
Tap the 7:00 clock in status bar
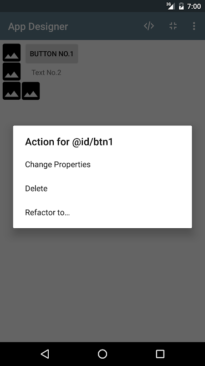(x=194, y=6)
